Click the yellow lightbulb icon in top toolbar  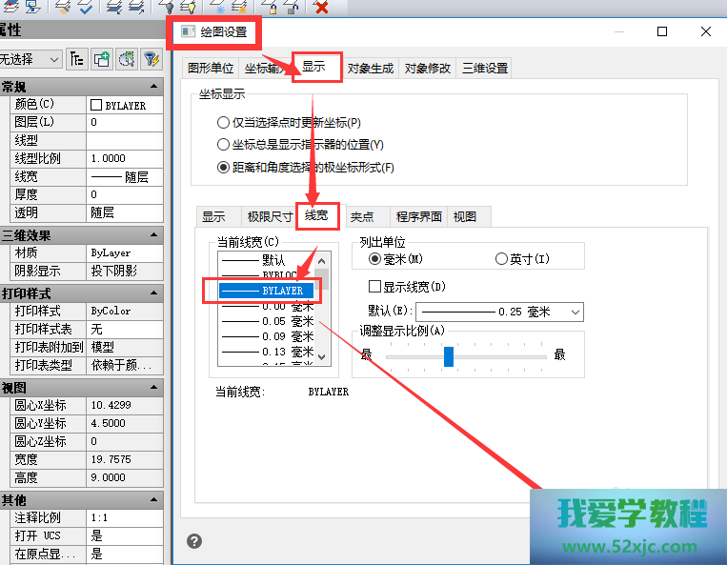click(188, 8)
